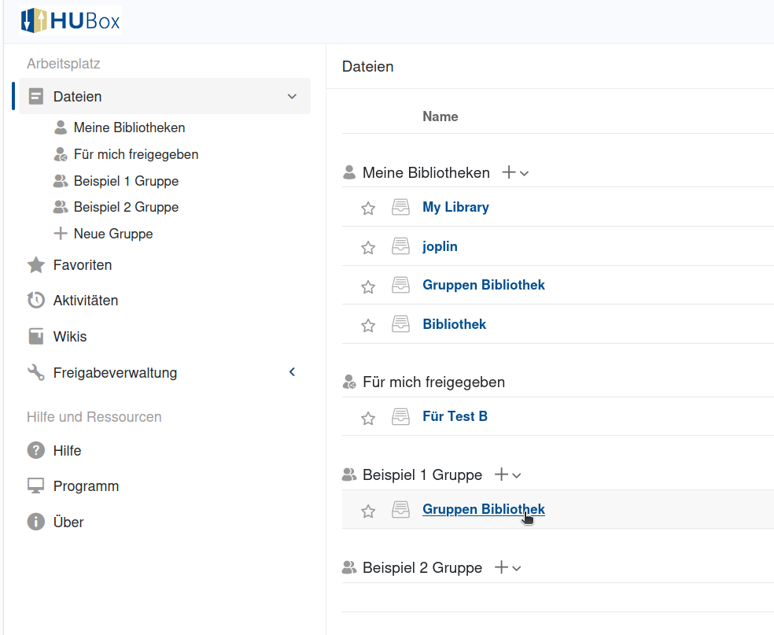
Task: Star the My Library entry
Action: click(x=368, y=208)
